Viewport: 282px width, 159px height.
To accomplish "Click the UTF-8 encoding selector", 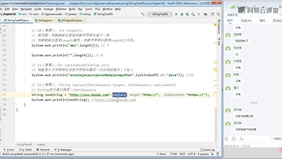I will click(192, 154).
